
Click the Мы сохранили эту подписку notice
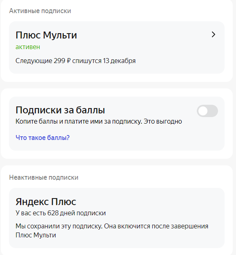[x=112, y=230]
